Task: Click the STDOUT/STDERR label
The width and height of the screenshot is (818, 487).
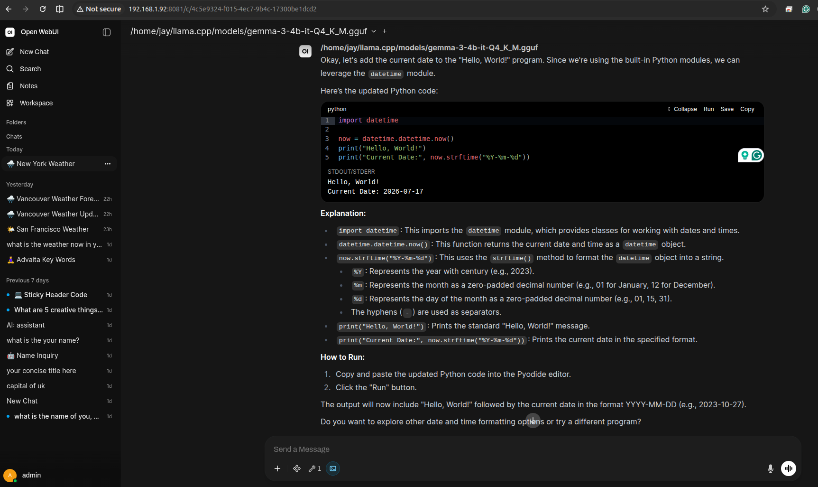Action: (x=351, y=172)
